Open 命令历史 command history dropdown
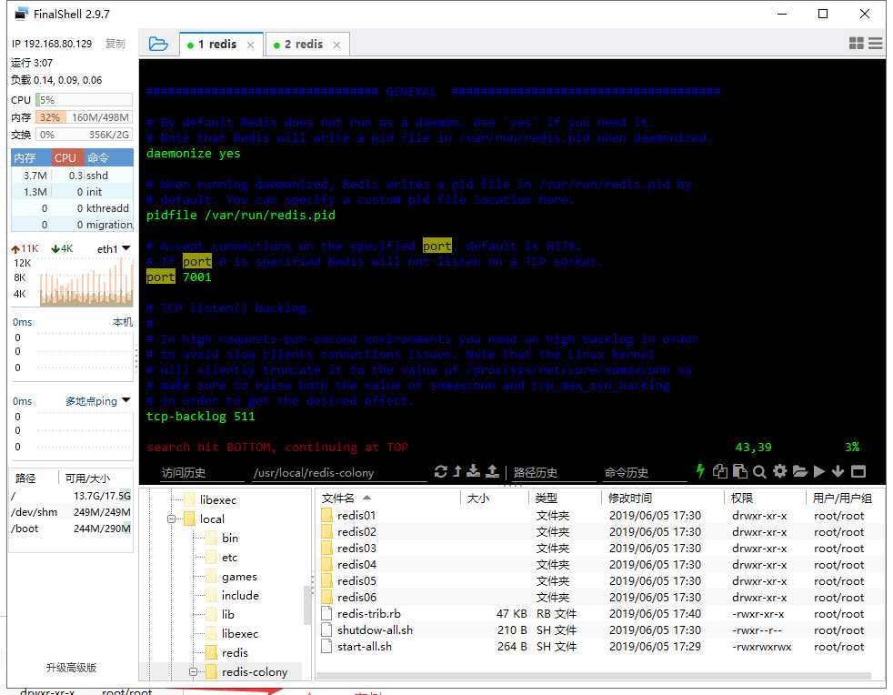Image resolution: width=893 pixels, height=695 pixels. click(645, 473)
